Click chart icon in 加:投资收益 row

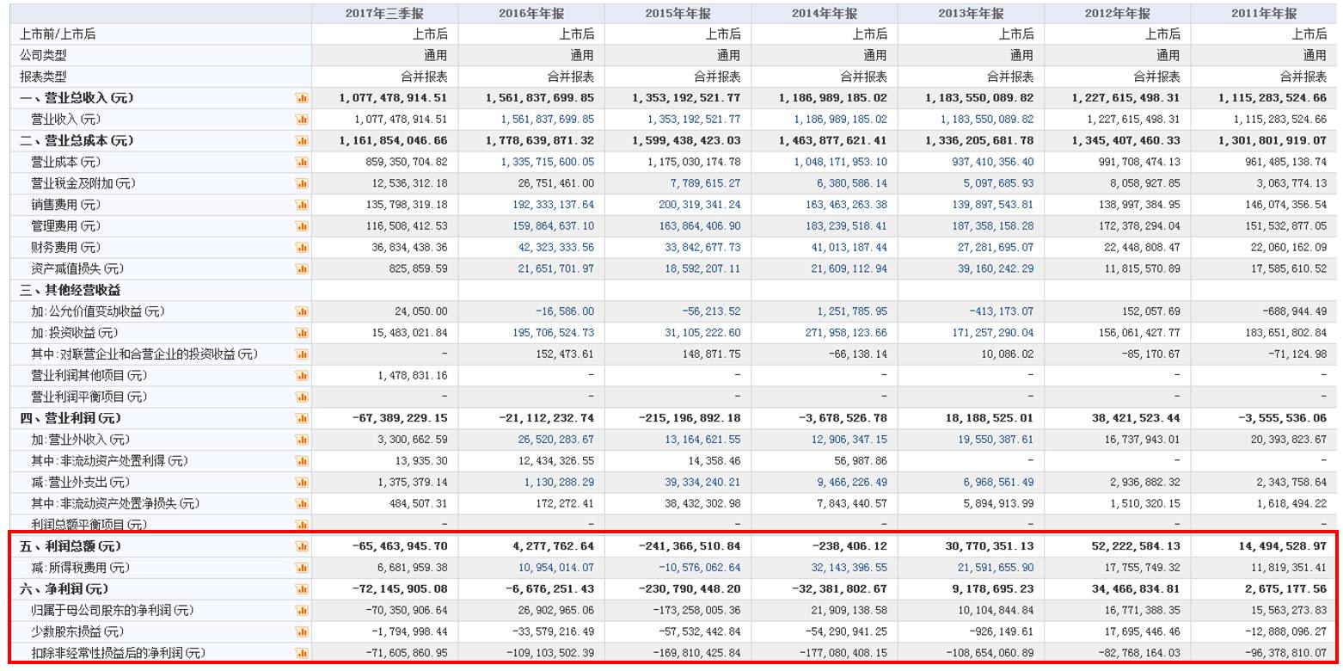[302, 333]
